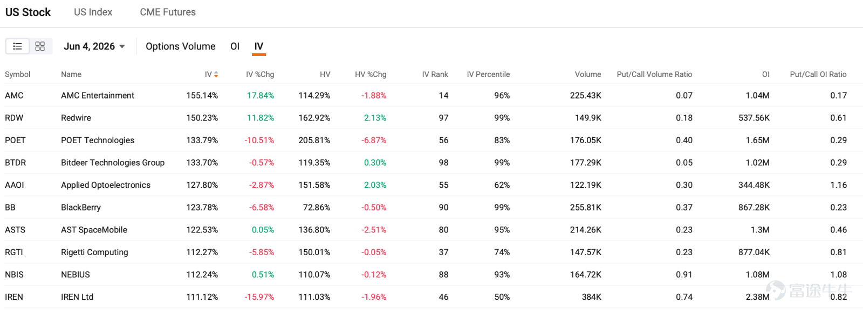Open Applied Optoelectronics row
Screen dimensions: 863x310
[432, 185]
